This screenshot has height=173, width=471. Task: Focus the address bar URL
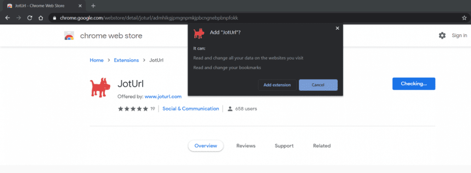(149, 18)
